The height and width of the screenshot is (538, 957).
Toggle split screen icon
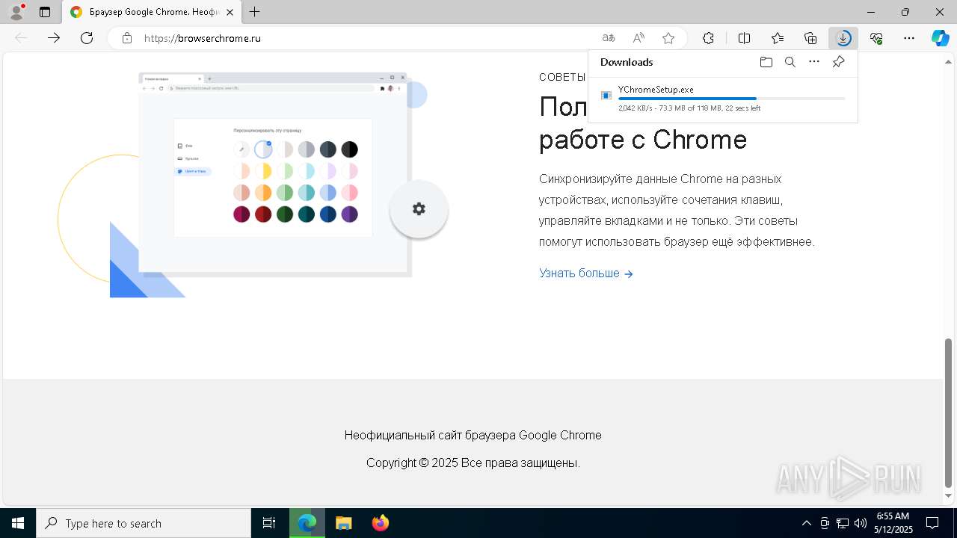pyautogui.click(x=745, y=38)
